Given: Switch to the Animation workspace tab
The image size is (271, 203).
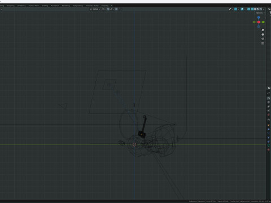Looking at the screenshot, I should [x=55, y=6].
